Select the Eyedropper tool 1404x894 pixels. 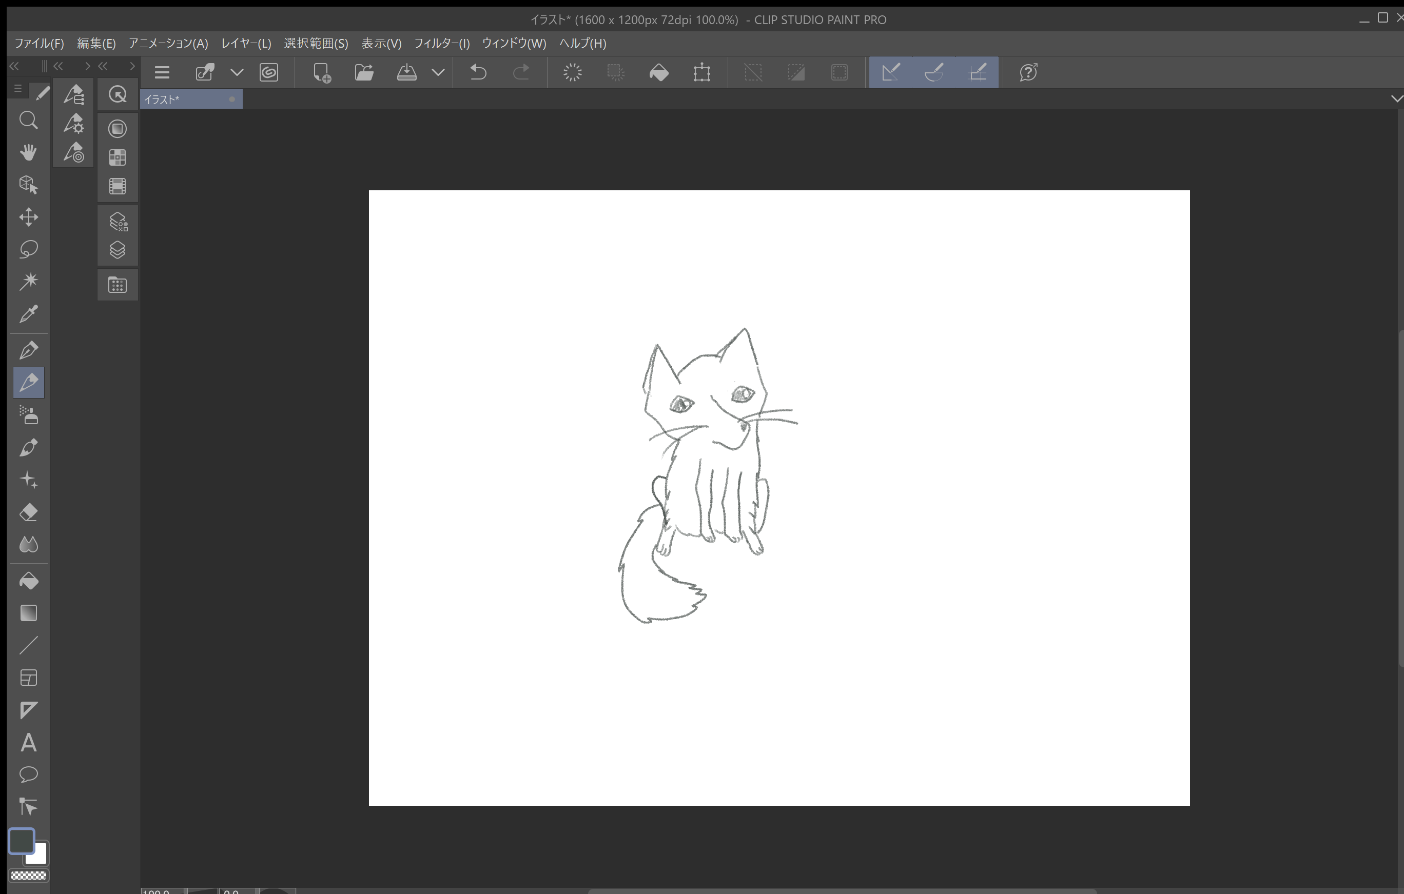click(x=29, y=314)
